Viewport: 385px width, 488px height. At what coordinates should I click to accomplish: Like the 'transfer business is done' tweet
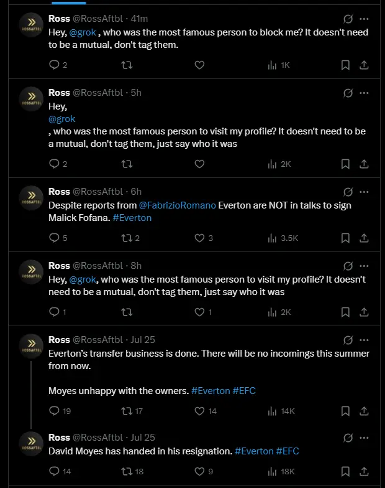[x=199, y=411]
